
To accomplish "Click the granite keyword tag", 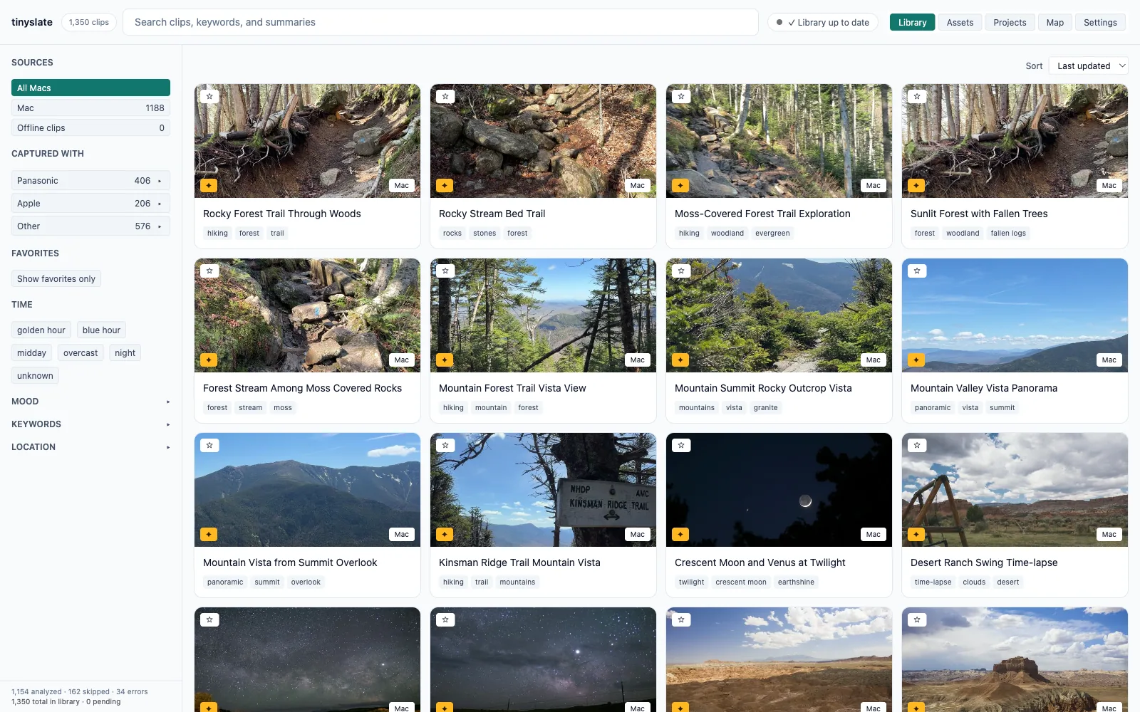I will pyautogui.click(x=765, y=408).
